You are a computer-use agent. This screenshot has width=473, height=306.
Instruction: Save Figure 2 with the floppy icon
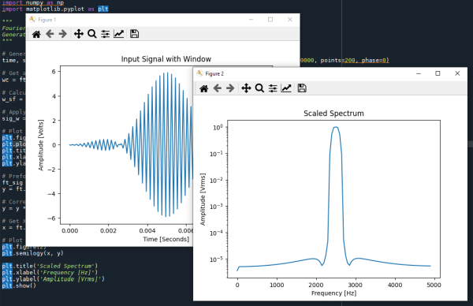(x=302, y=88)
